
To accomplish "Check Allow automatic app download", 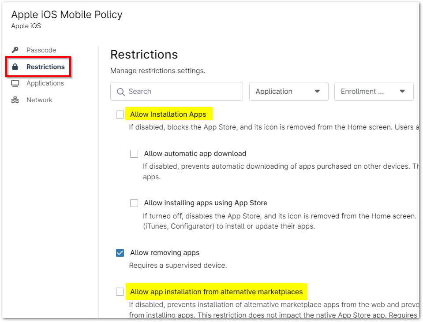I will tap(134, 153).
